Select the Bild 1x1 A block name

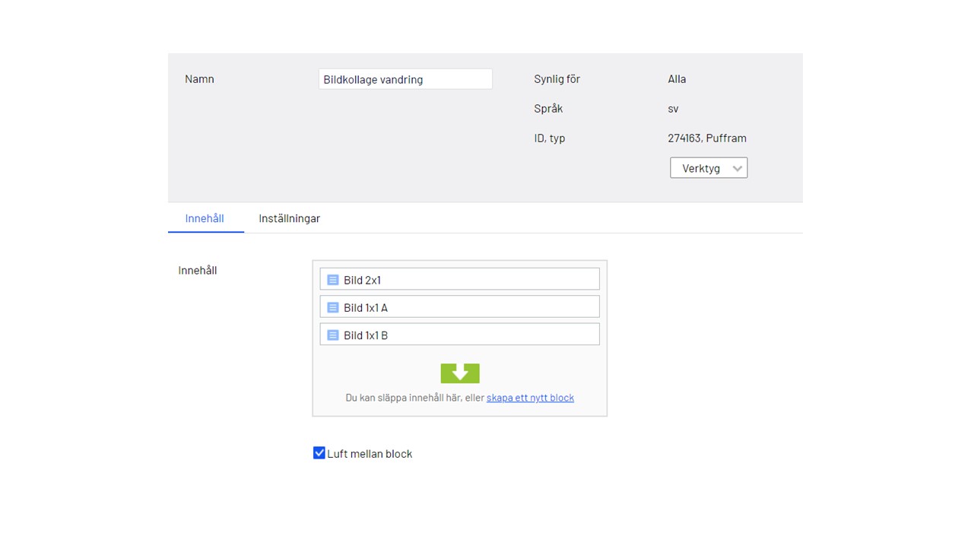click(x=366, y=307)
